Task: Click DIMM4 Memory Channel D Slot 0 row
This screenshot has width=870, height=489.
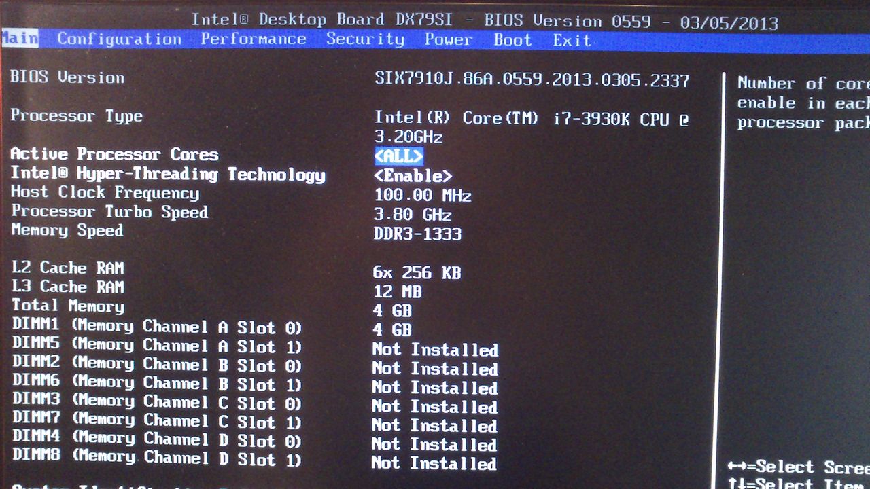Action: [x=157, y=440]
